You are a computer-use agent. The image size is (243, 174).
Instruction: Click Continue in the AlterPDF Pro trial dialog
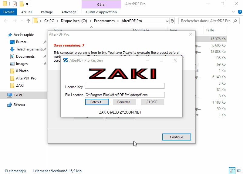click(x=177, y=137)
